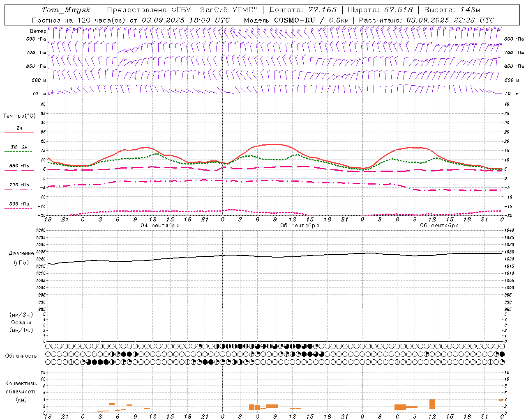Click computed time 03.09.2025 22:38 UTC

450,20
